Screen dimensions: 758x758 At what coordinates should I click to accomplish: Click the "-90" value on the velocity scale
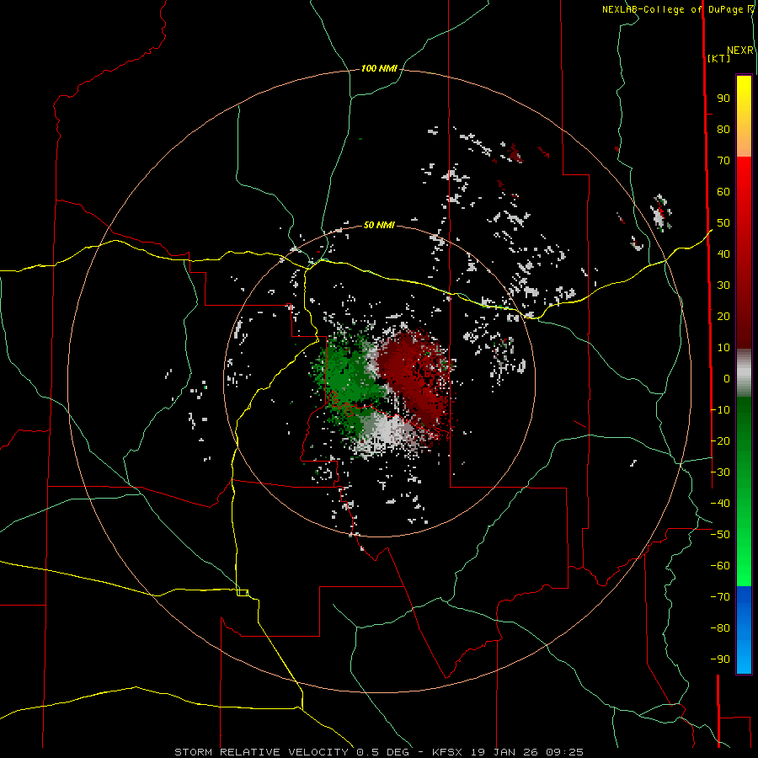pos(720,659)
